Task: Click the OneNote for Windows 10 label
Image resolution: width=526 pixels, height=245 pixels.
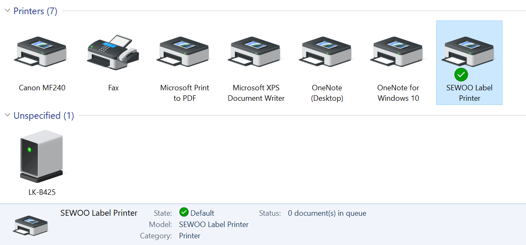Action: [x=398, y=93]
